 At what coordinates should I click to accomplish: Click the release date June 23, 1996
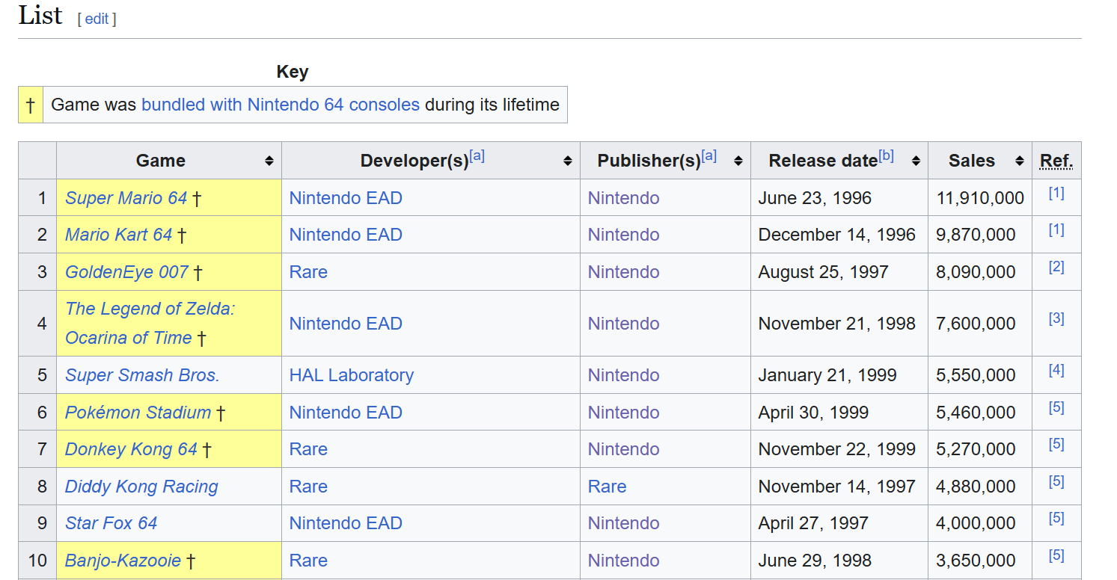(x=815, y=198)
